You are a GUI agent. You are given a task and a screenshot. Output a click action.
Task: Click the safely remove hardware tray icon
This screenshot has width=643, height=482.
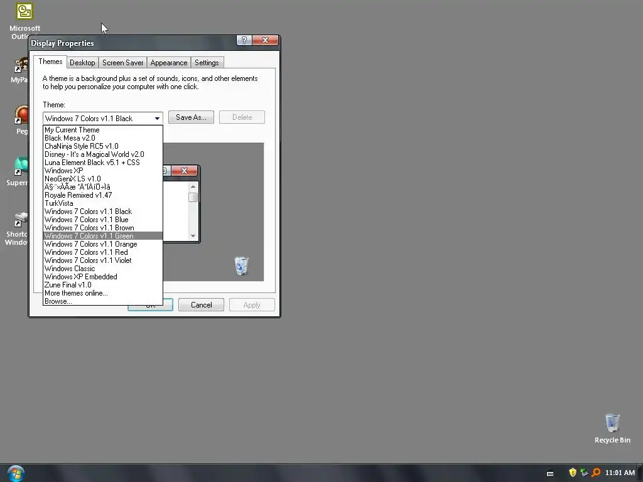584,473
